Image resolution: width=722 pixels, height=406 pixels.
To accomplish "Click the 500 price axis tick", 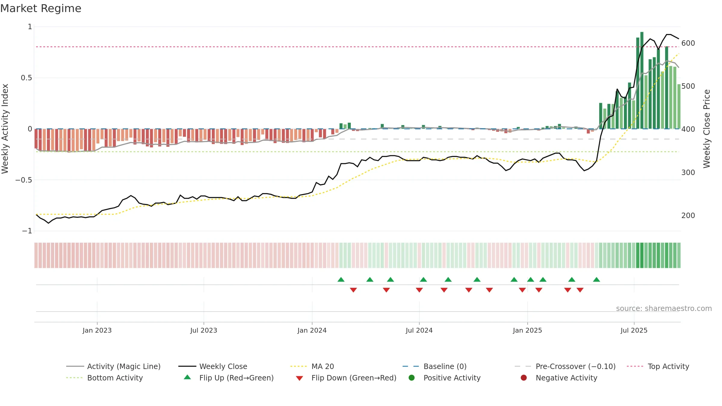I will tap(688, 86).
